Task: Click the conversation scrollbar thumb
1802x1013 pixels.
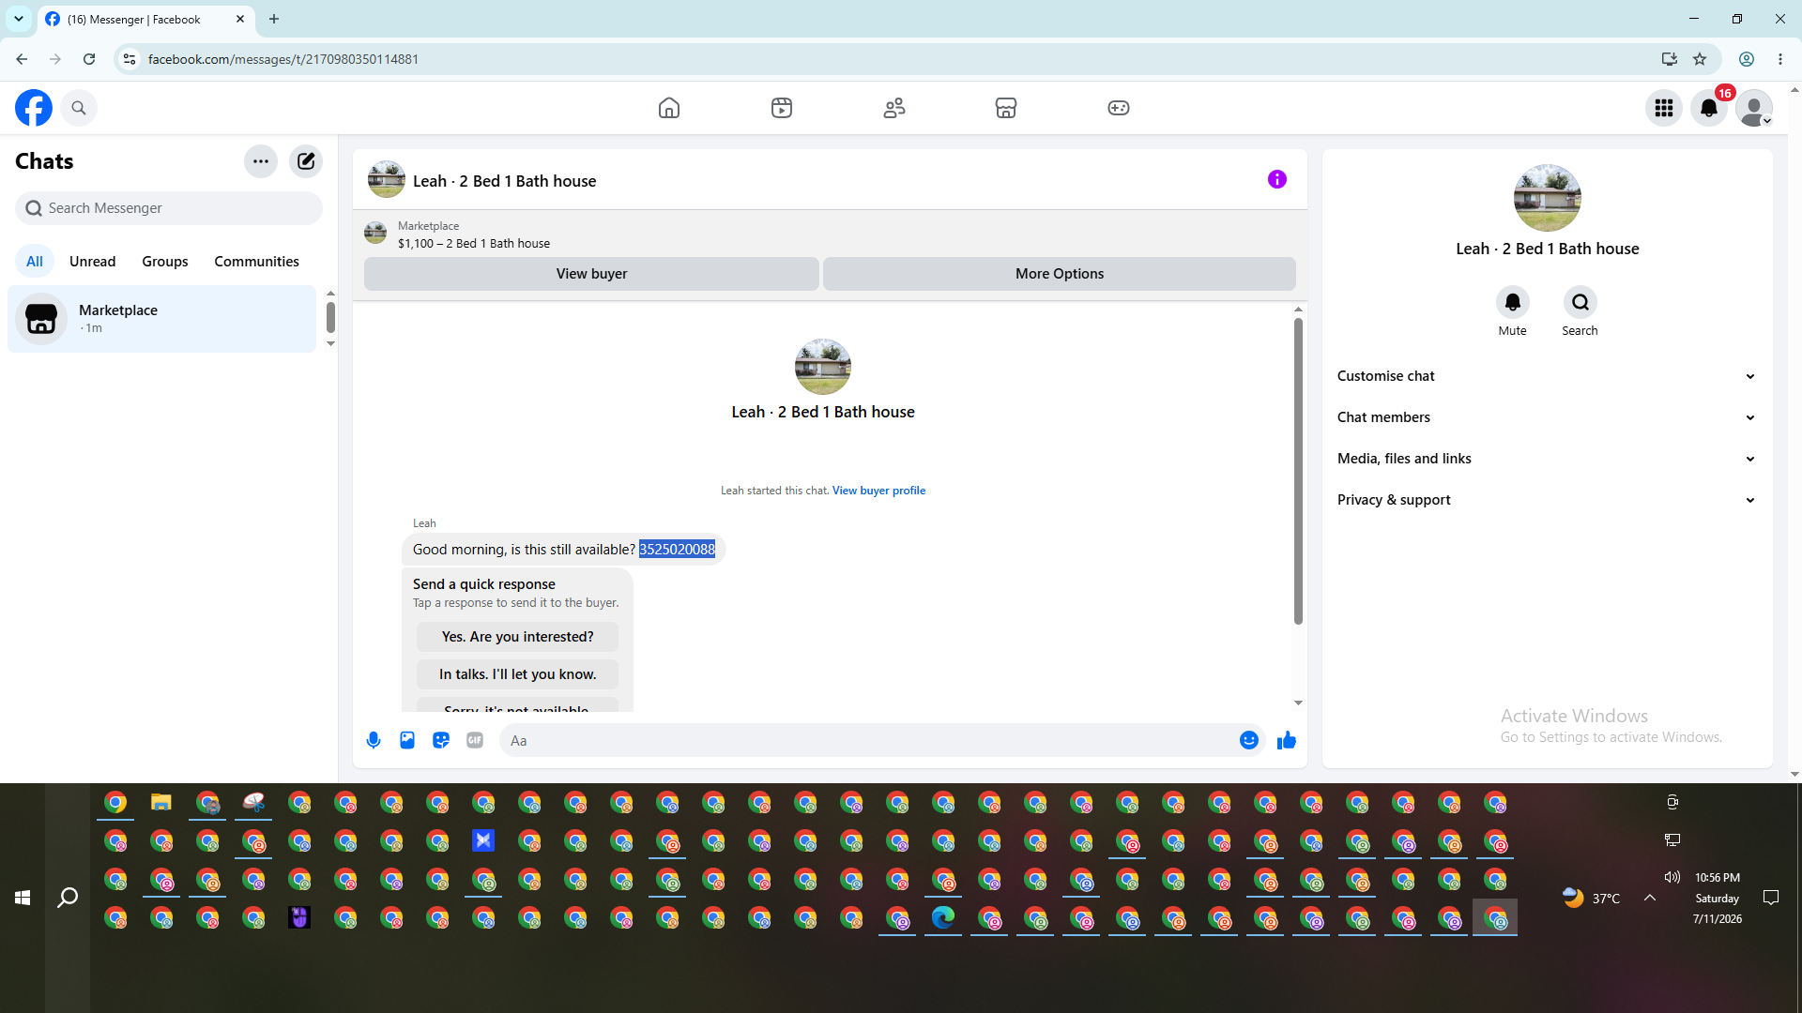Action: pyautogui.click(x=1298, y=471)
